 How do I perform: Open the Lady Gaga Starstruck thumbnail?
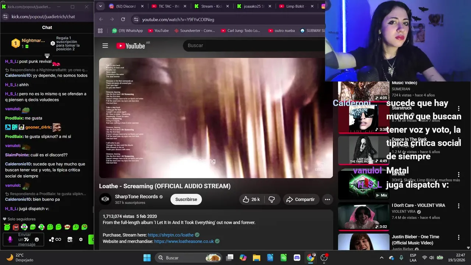[364, 119]
